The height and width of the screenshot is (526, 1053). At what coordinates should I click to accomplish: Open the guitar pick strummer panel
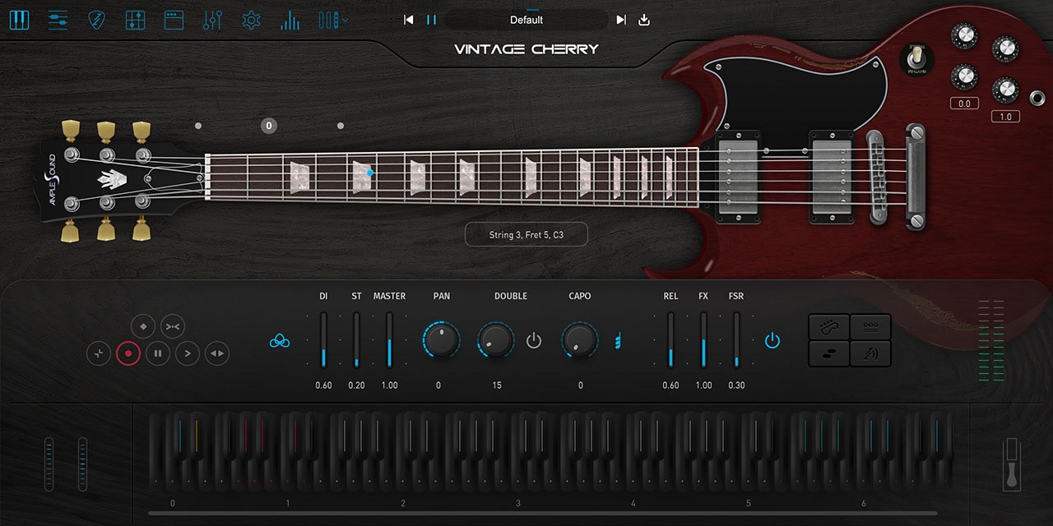(x=96, y=20)
